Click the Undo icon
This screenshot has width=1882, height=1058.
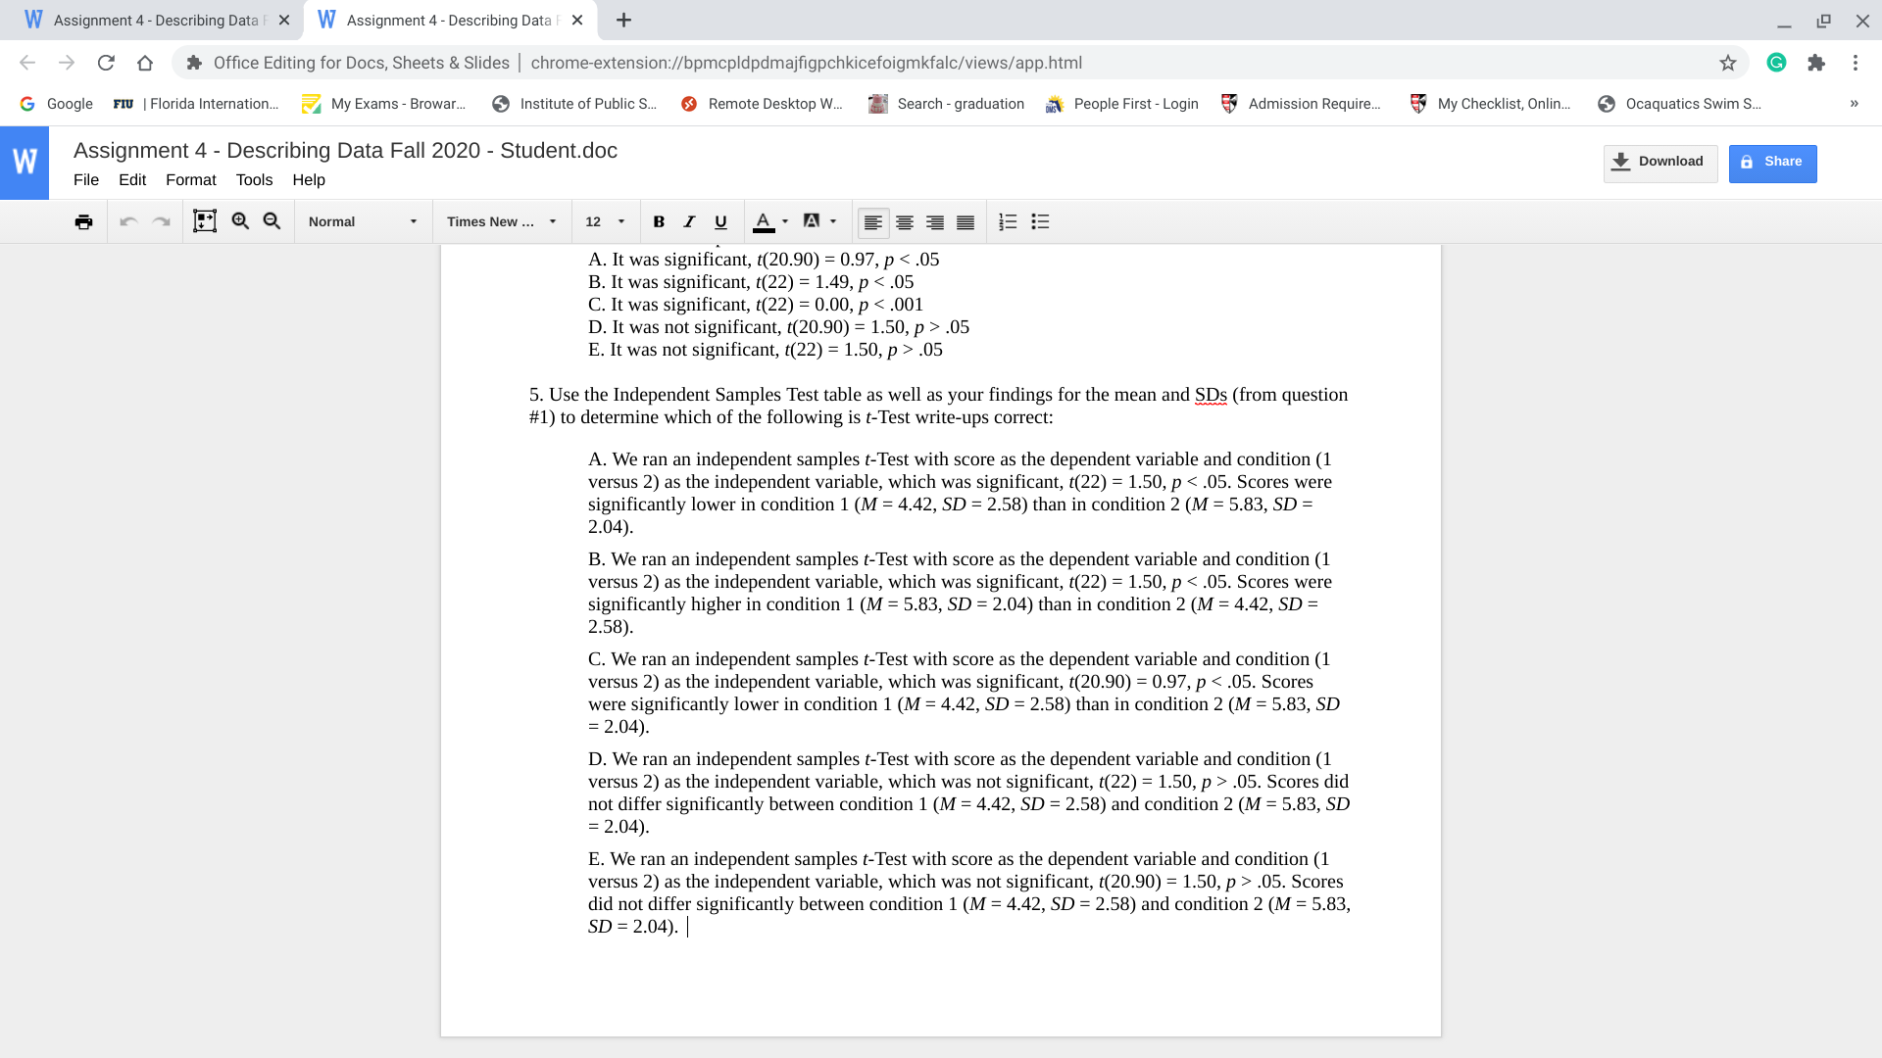coord(128,221)
